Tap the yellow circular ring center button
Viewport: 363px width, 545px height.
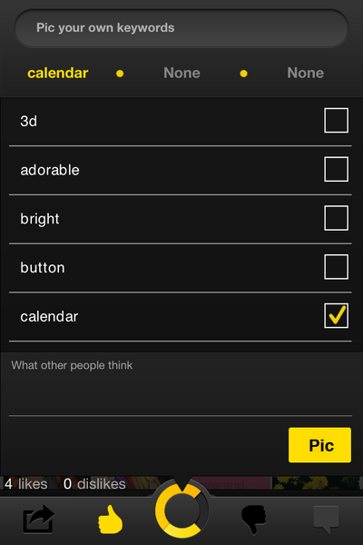181,510
